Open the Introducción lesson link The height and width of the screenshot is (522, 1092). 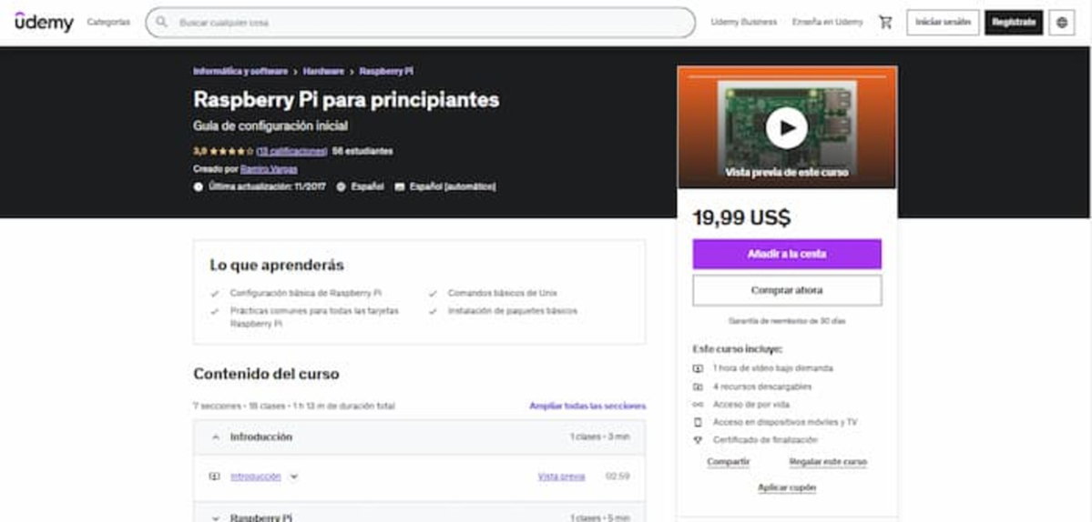pyautogui.click(x=256, y=477)
